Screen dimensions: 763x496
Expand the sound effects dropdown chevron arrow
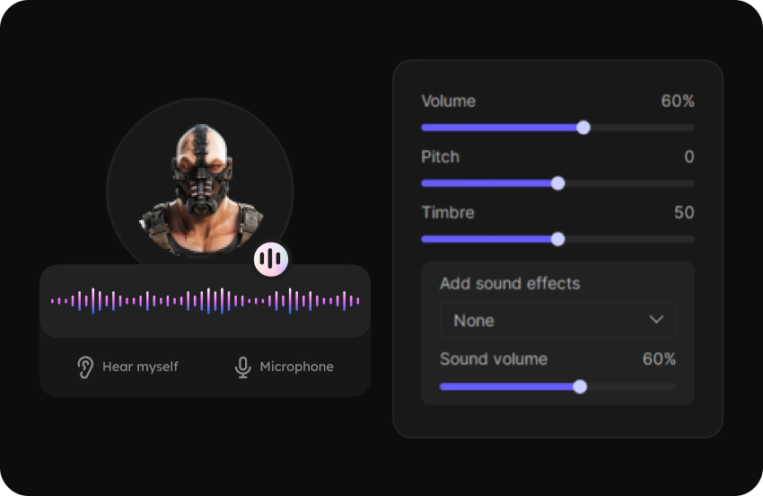[656, 320]
